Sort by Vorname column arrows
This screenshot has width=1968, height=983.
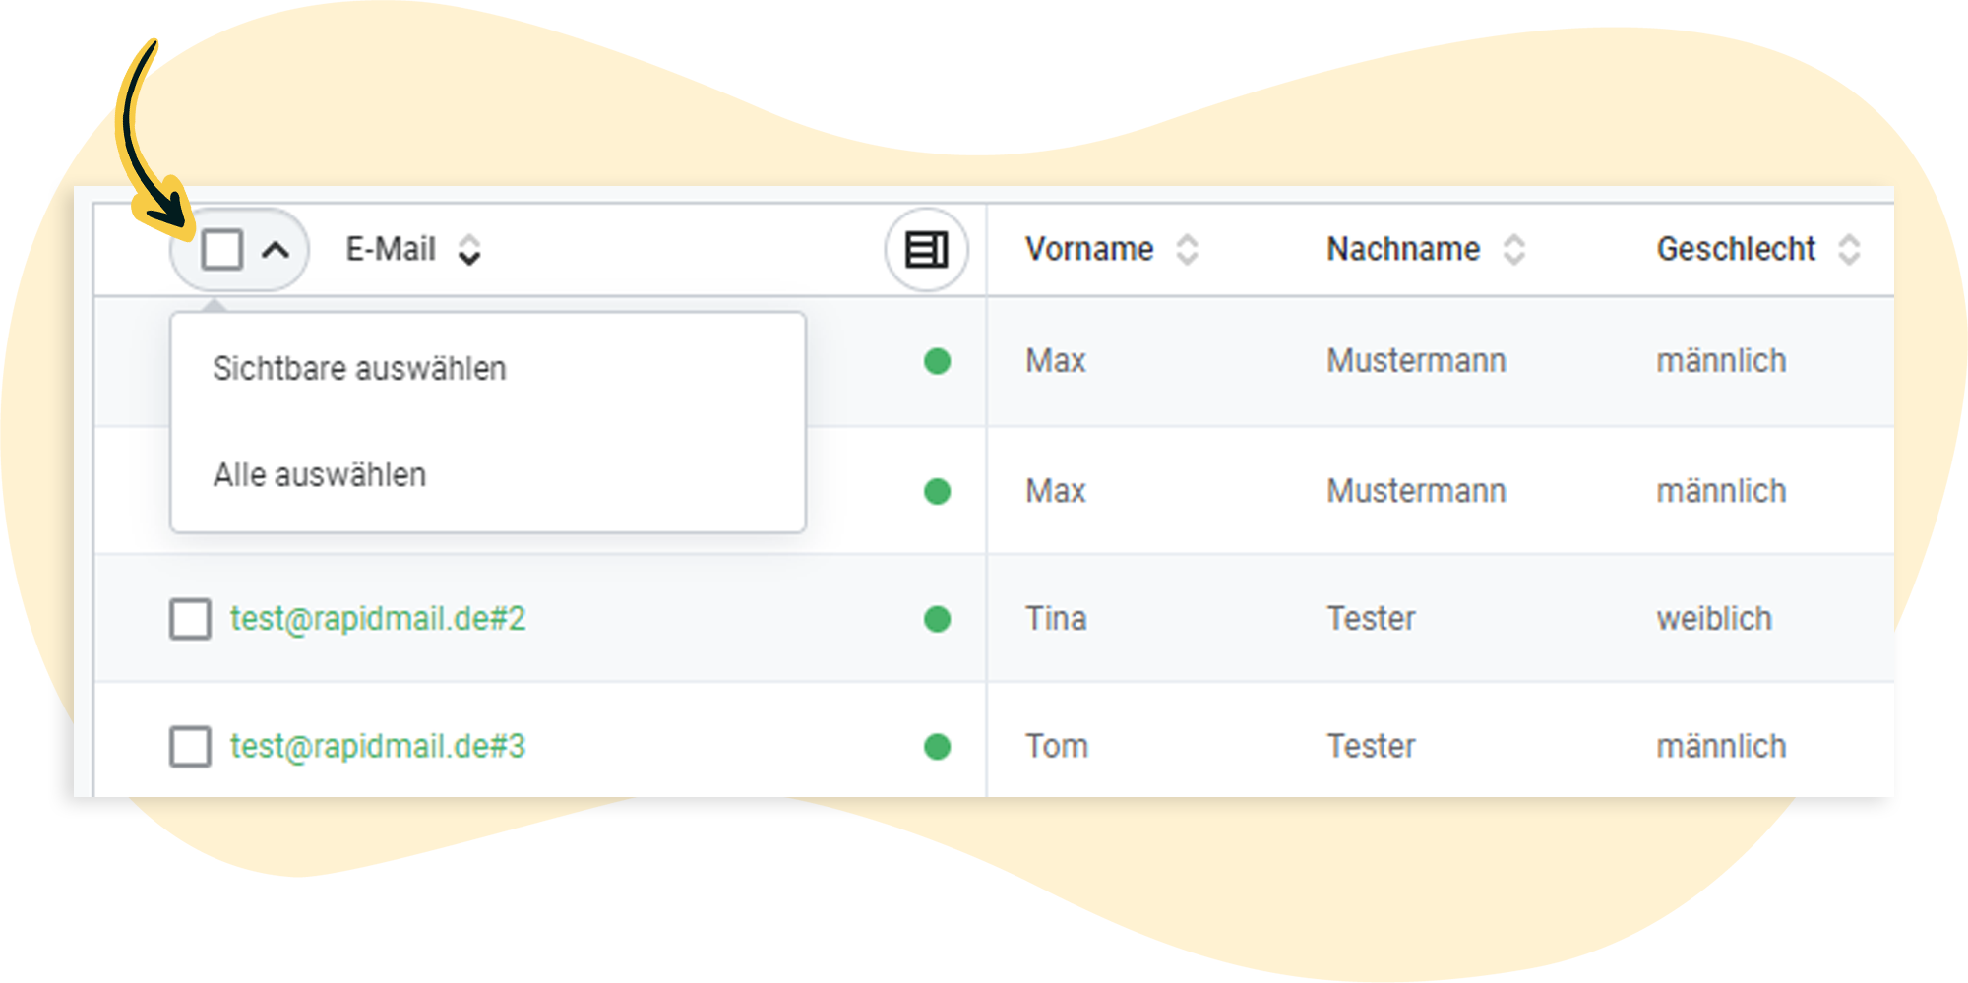point(1188,250)
